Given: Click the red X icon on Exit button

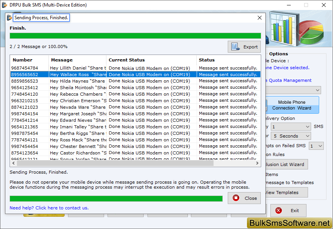Looking at the screenshot, I should point(278,211).
